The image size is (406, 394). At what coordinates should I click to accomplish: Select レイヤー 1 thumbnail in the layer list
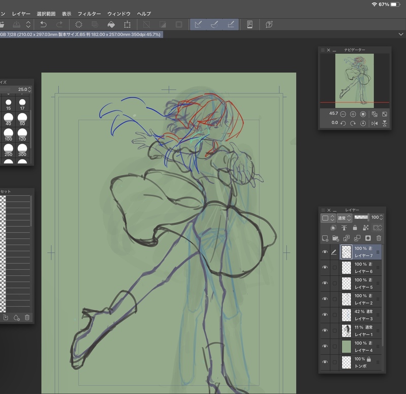pyautogui.click(x=347, y=331)
